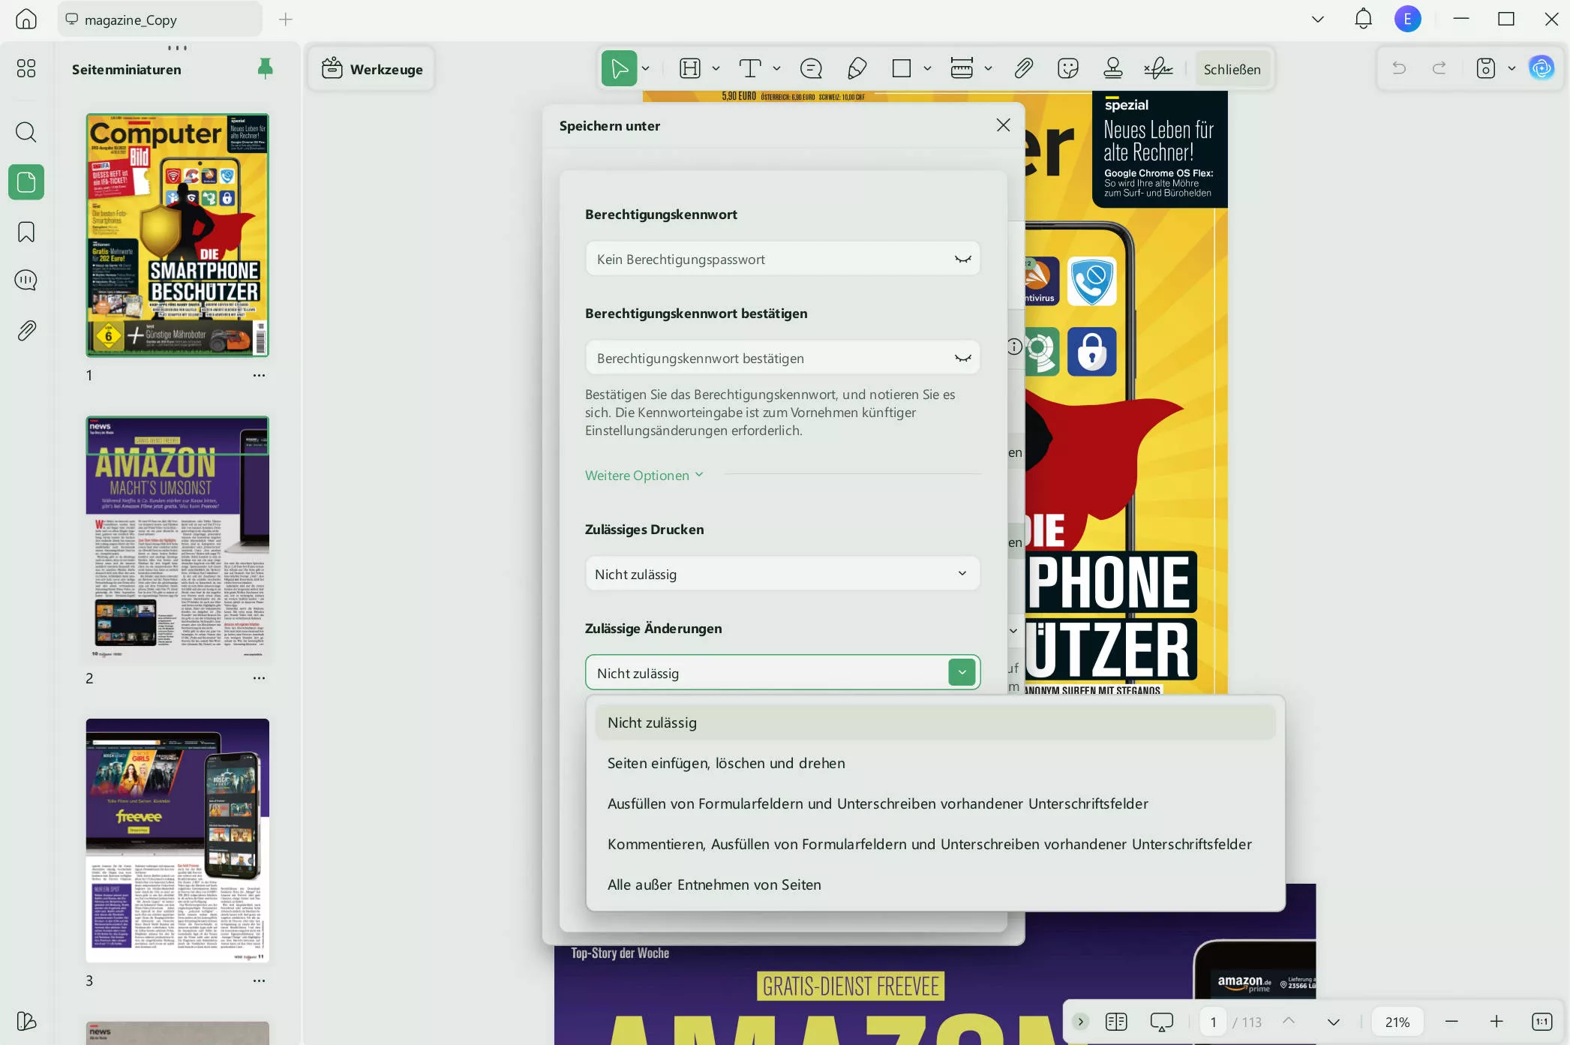Open the sticker tool
The width and height of the screenshot is (1570, 1045).
pyautogui.click(x=1068, y=69)
